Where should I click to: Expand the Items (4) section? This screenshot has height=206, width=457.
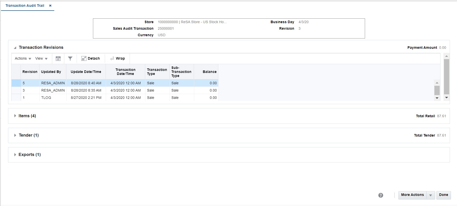click(x=15, y=116)
